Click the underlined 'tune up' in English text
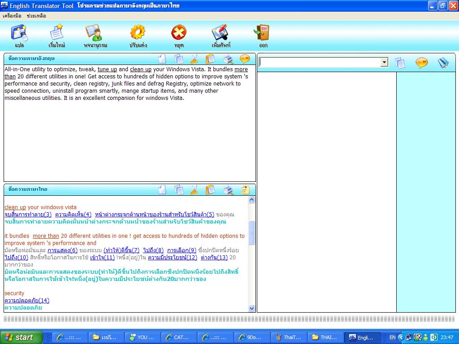This screenshot has width=459, height=344. [x=107, y=69]
